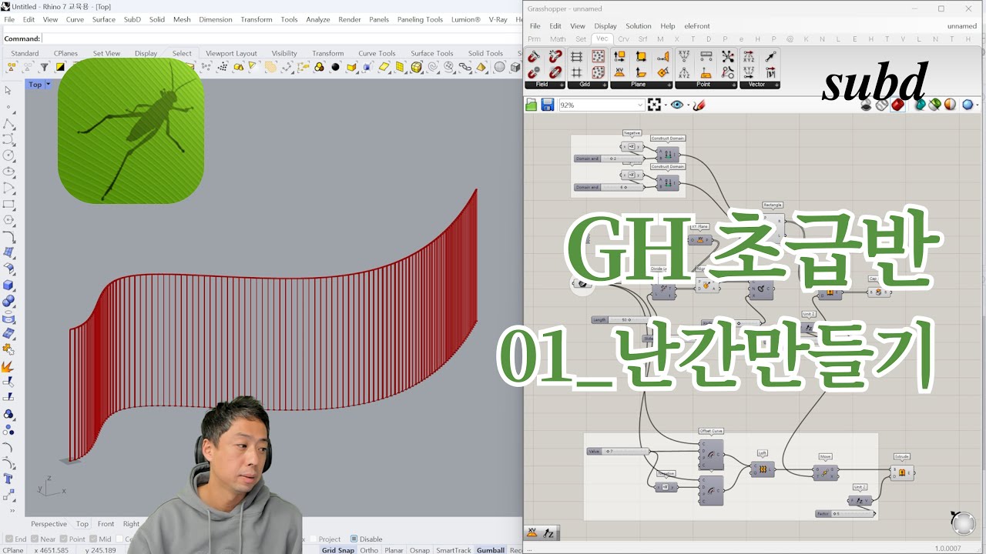
Task: Click the unnamed document label in Grasshopper
Action: tap(961, 26)
